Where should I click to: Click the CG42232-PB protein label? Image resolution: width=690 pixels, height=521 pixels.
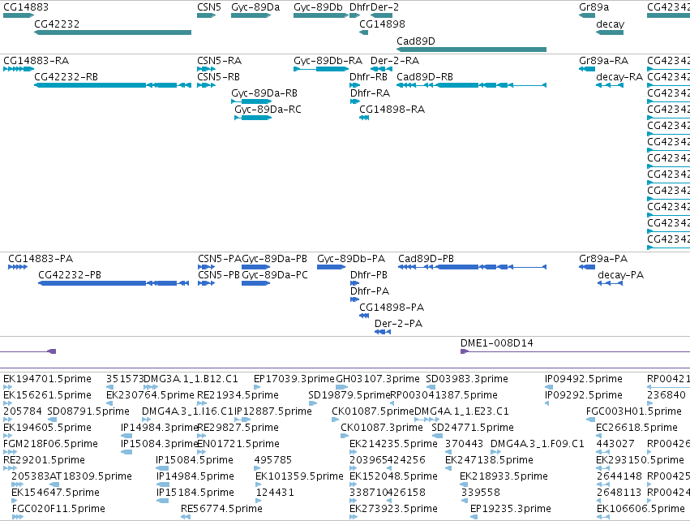(70, 275)
